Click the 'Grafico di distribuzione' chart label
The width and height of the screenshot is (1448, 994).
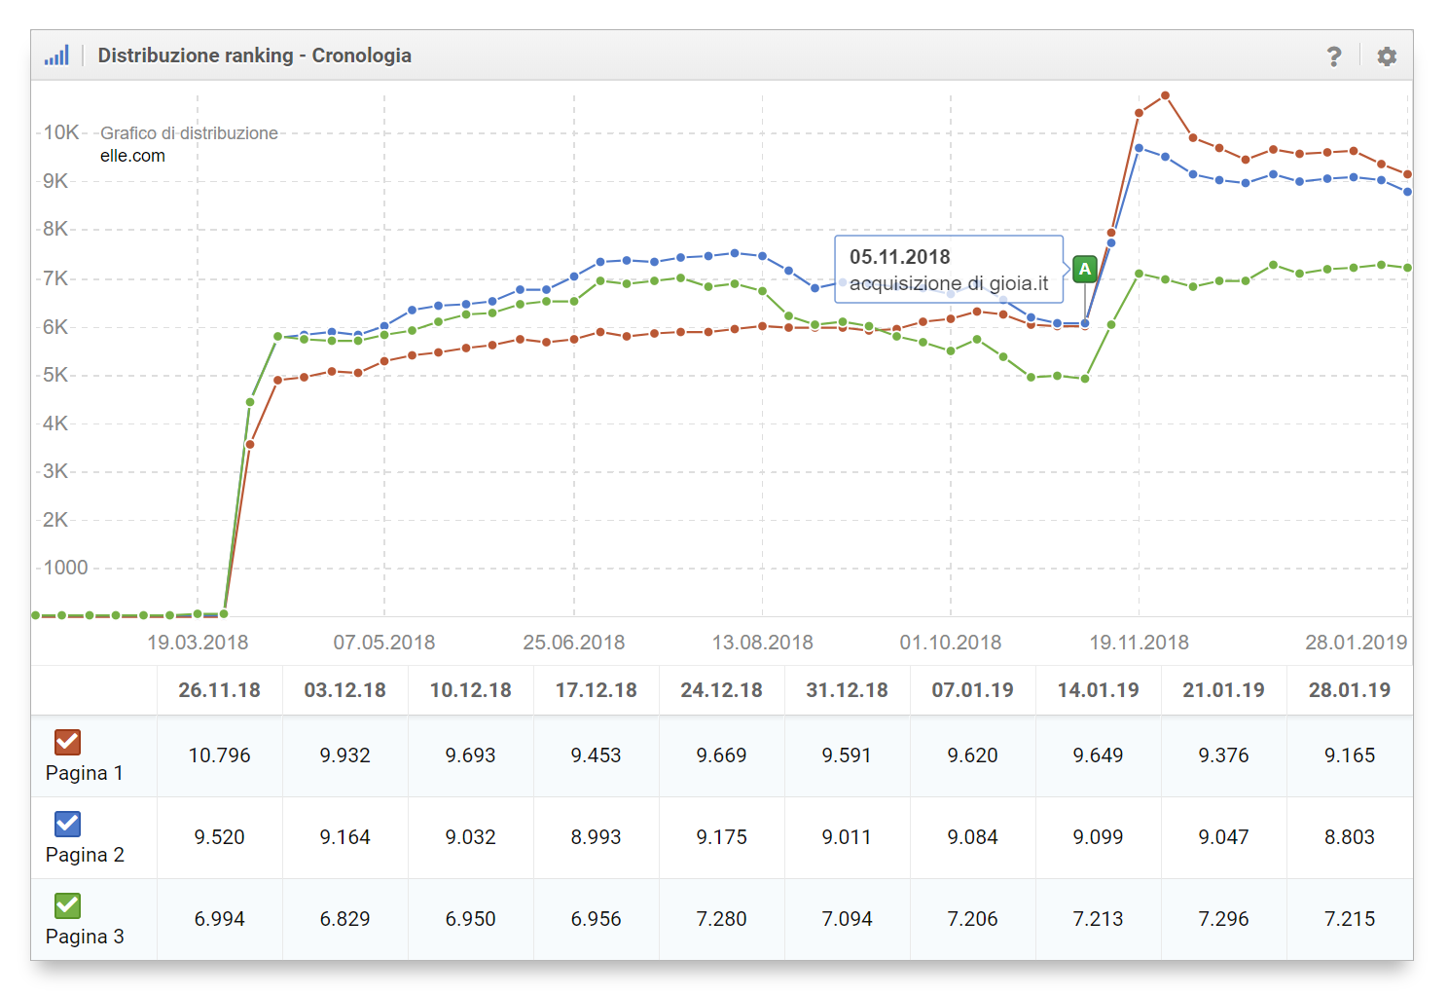pyautogui.click(x=189, y=133)
